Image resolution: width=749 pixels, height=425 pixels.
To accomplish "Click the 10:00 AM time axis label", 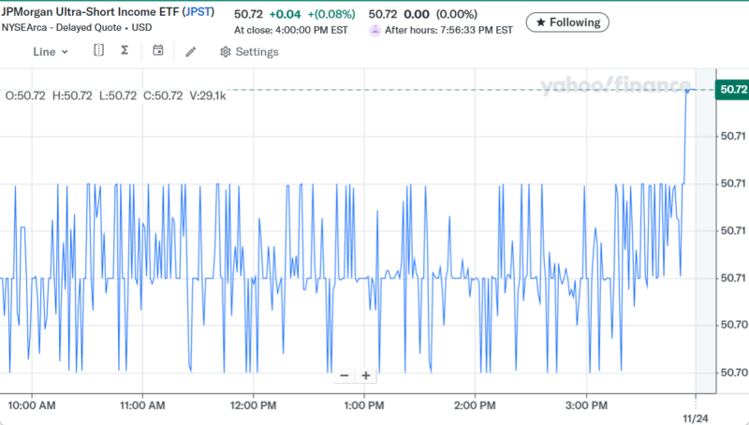I will pyautogui.click(x=32, y=404).
